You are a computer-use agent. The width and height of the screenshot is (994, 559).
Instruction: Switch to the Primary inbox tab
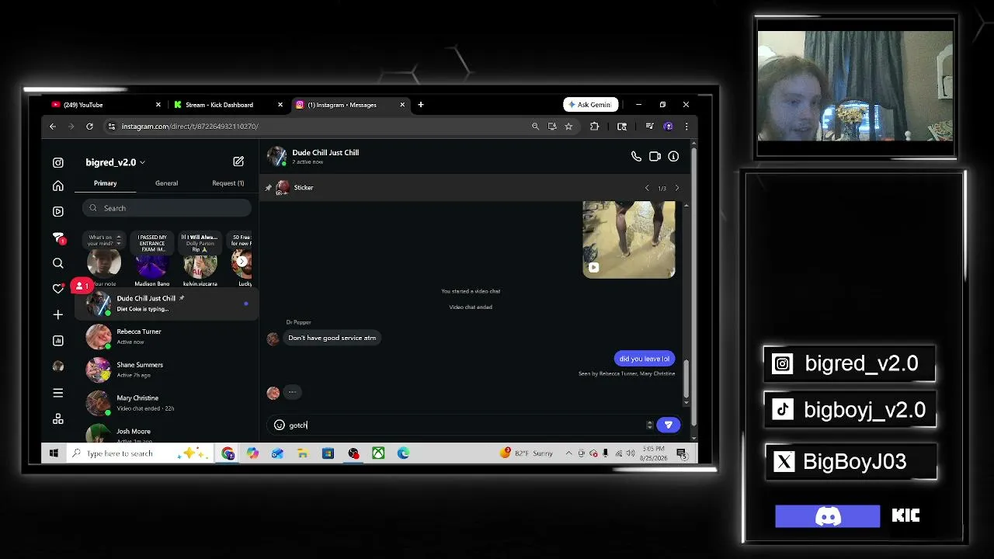point(105,183)
